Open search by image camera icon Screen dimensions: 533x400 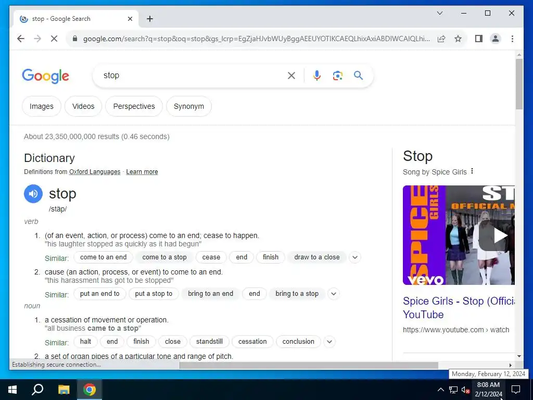coord(337,75)
